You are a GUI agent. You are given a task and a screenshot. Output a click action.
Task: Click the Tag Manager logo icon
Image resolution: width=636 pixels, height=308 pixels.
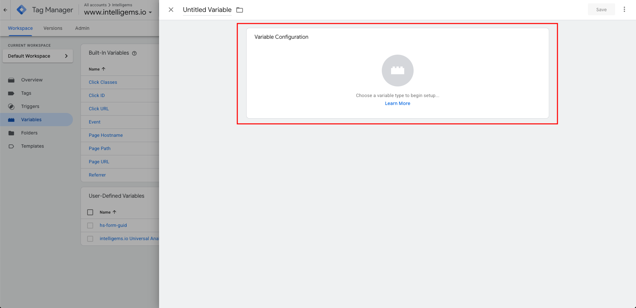pos(22,10)
